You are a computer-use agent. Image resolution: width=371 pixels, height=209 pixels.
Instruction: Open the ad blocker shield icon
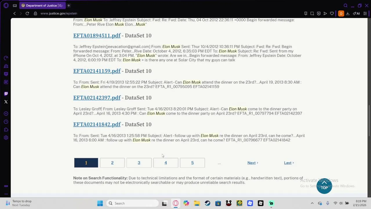(x=319, y=13)
